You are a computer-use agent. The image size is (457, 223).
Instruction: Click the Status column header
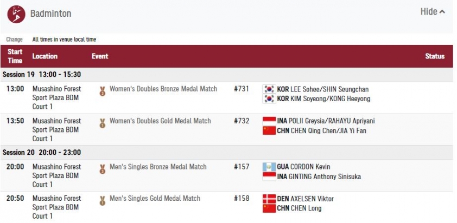pyautogui.click(x=435, y=56)
